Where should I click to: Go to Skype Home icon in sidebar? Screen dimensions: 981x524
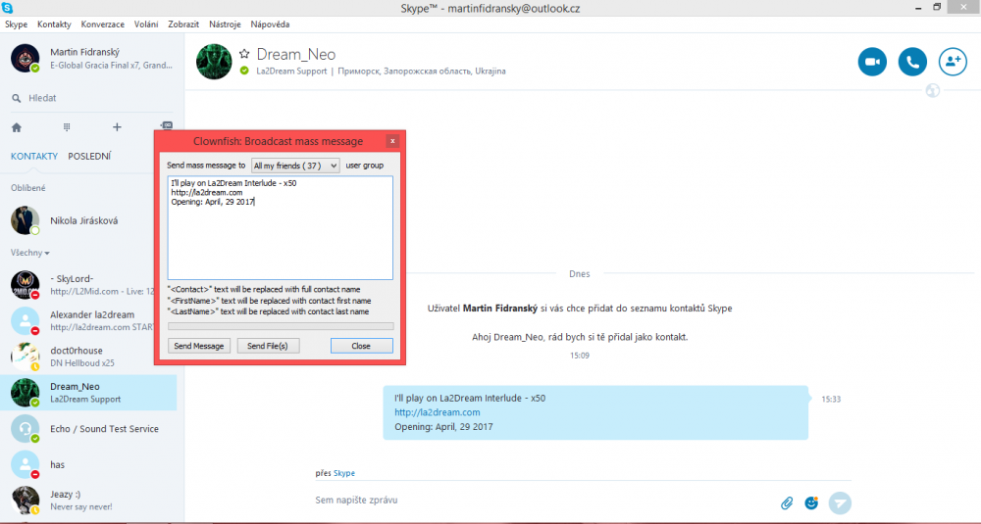click(17, 127)
